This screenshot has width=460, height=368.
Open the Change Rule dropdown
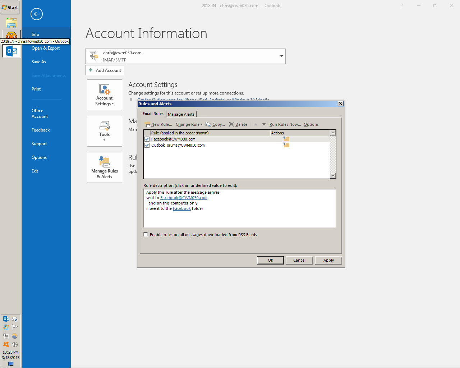(189, 124)
